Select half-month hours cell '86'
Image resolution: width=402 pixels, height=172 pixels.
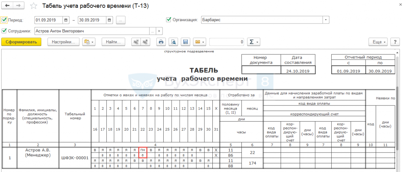coord(231,155)
